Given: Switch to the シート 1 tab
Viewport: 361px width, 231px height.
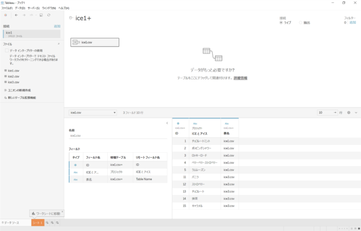Looking at the screenshot, I should [x=37, y=224].
